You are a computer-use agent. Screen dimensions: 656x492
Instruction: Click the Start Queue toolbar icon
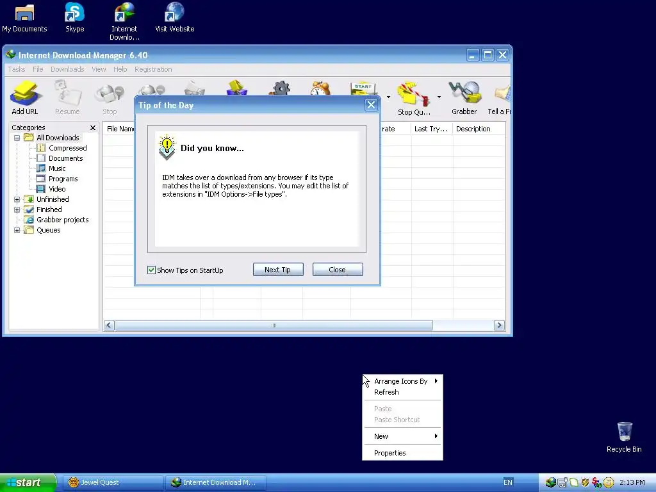363,88
